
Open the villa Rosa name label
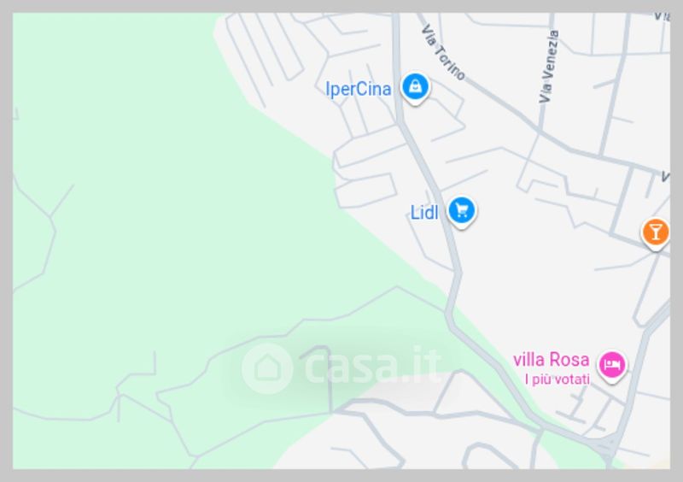click(551, 360)
